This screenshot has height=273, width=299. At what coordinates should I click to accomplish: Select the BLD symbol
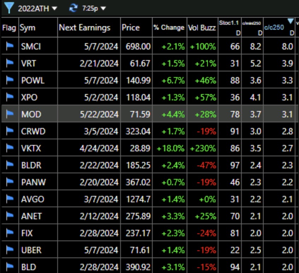[x=29, y=267]
